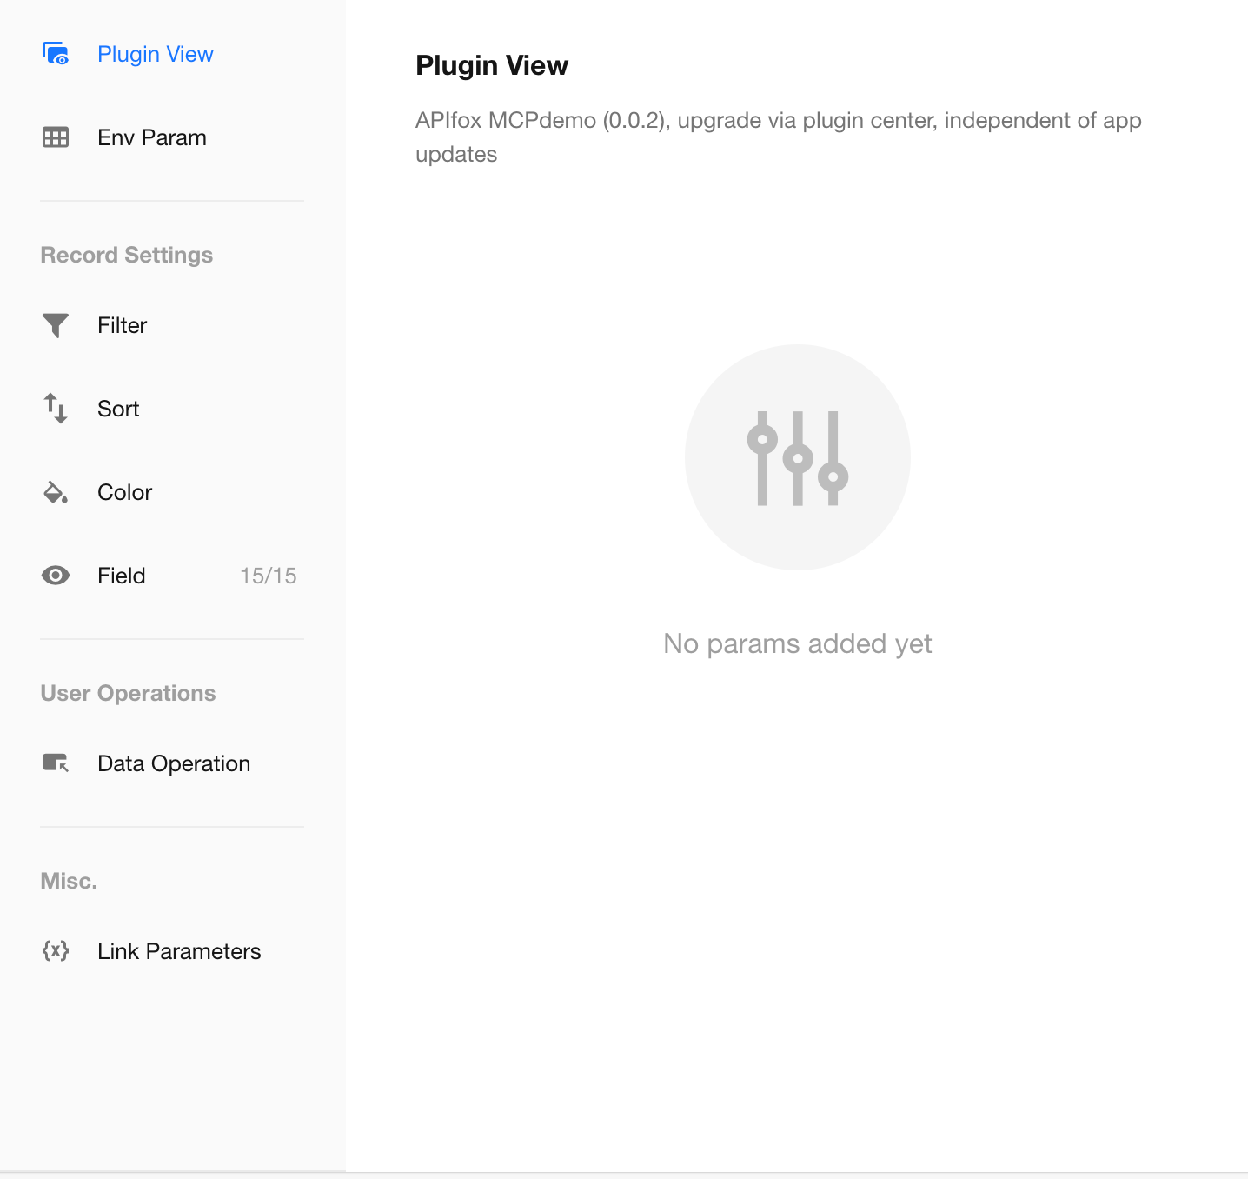Viewport: 1248px width, 1179px height.
Task: Click the Color paint bucket icon
Action: 56,492
